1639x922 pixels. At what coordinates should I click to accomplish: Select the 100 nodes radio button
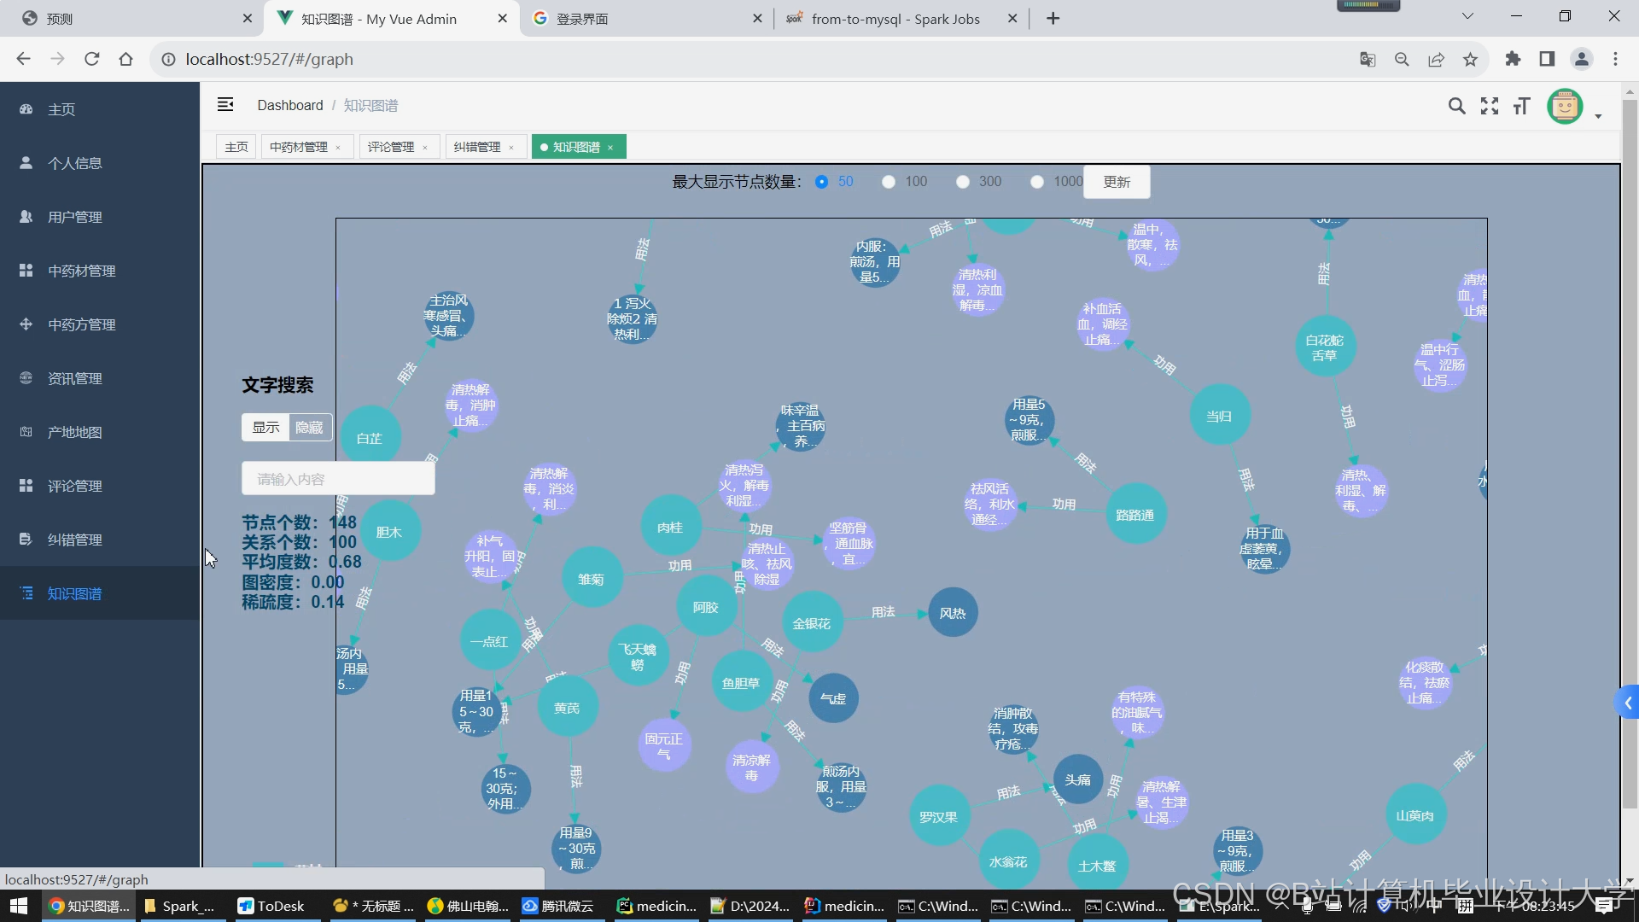tap(889, 182)
